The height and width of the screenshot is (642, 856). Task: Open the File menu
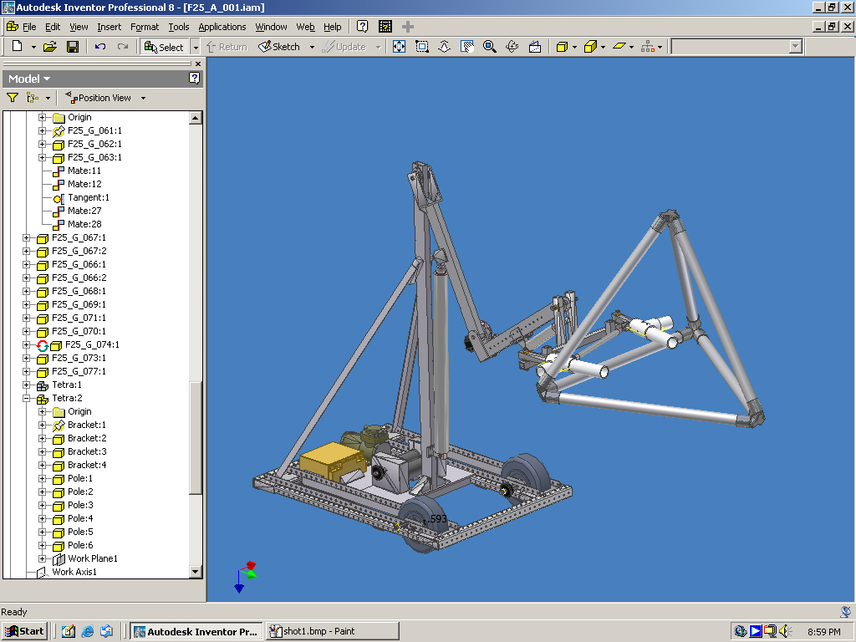click(x=29, y=27)
